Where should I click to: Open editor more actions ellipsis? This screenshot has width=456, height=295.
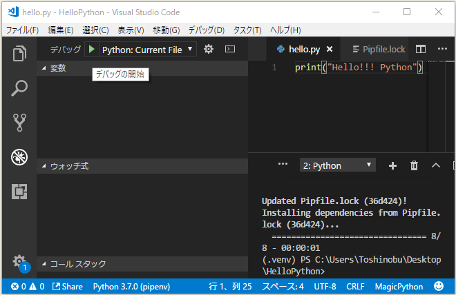442,49
